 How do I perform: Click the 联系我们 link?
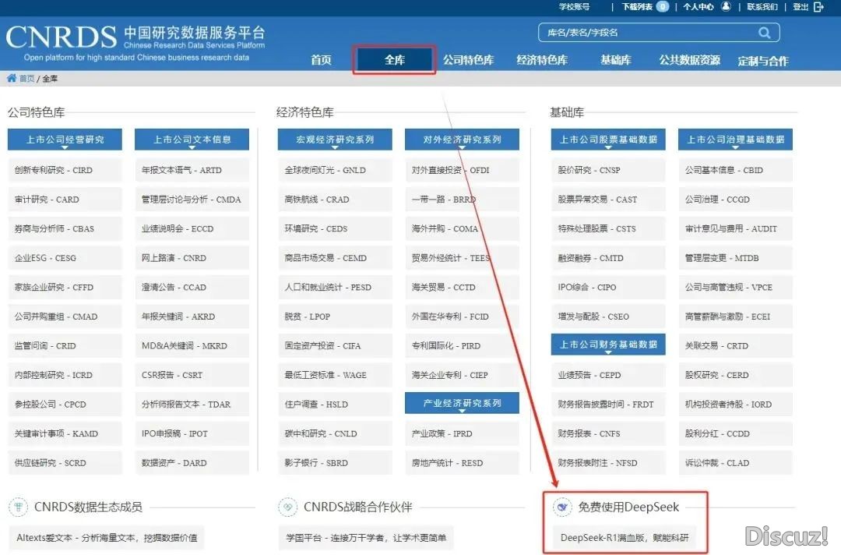762,6
